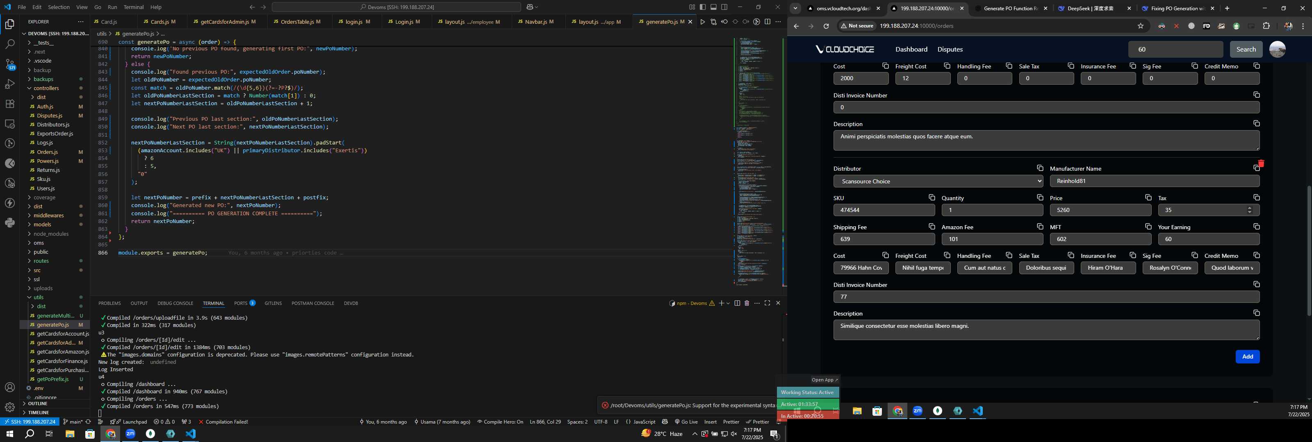
Task: Open new terminal launch profile dropdown arrow
Action: coord(728,303)
